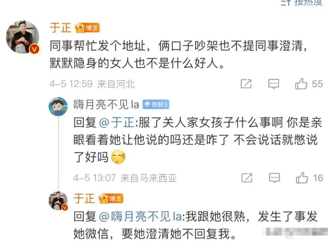Sort comments by 按热度
Screen dimensions: 333x241
[x=302, y=3]
